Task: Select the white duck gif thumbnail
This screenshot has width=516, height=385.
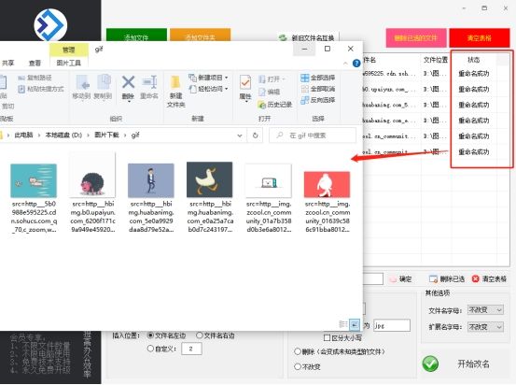Action: [209, 179]
